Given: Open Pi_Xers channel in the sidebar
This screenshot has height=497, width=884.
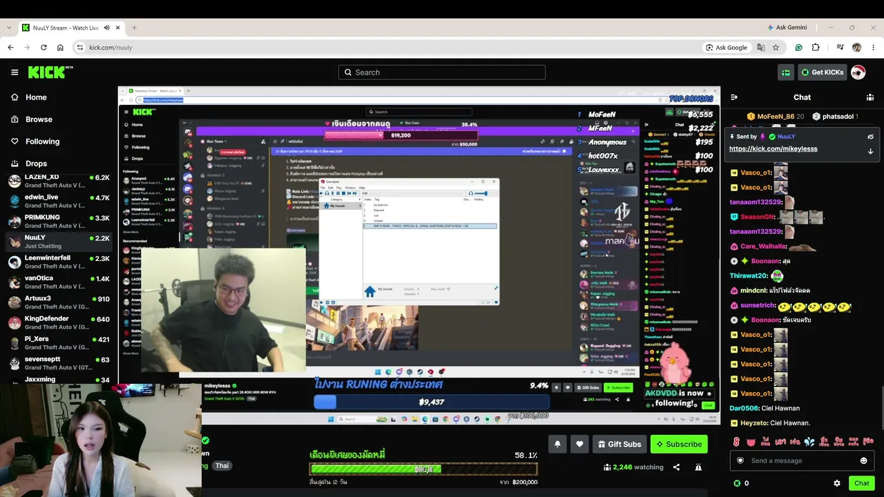Looking at the screenshot, I should (x=59, y=342).
